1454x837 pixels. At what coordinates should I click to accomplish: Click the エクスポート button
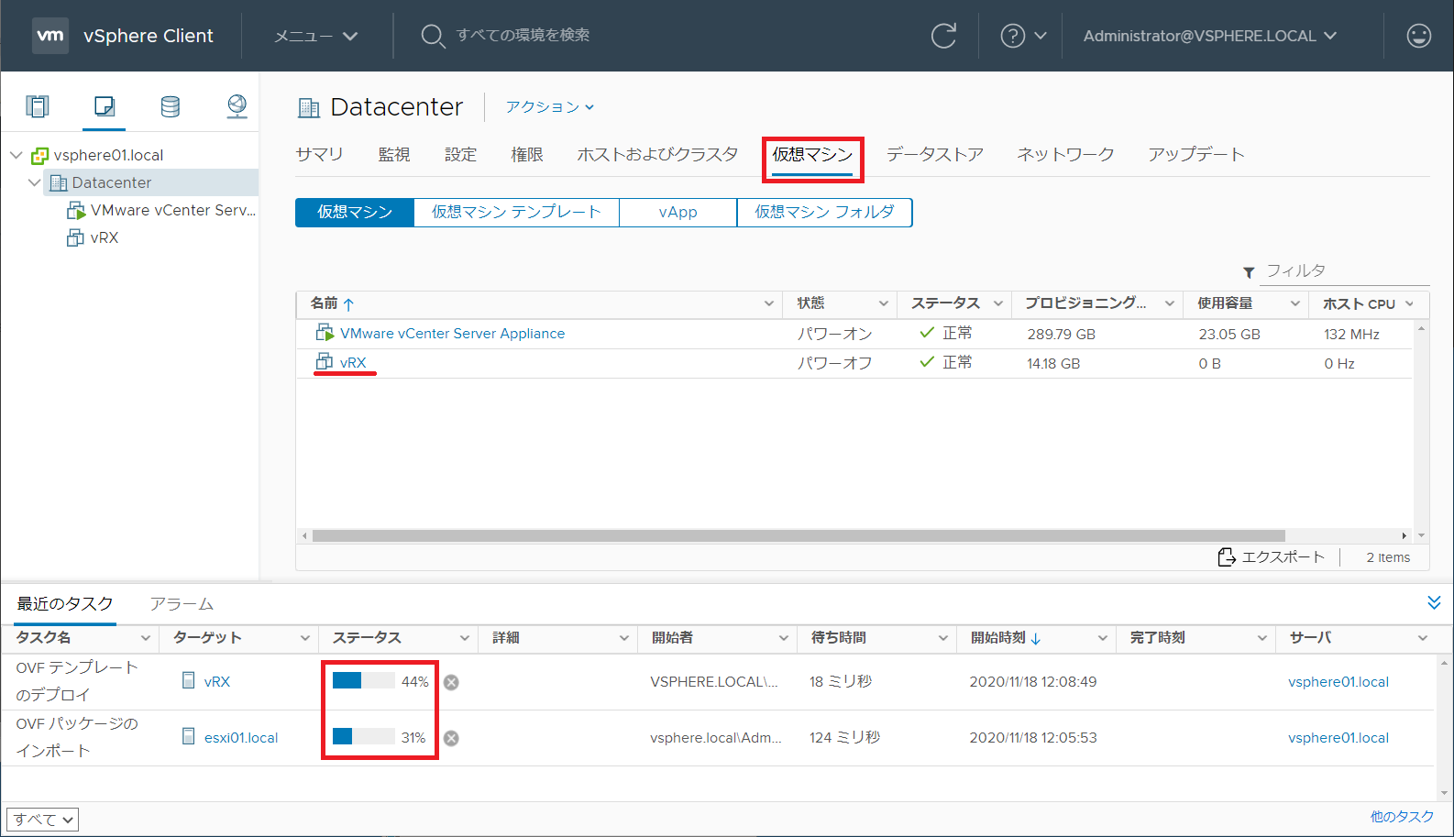pyautogui.click(x=1272, y=557)
